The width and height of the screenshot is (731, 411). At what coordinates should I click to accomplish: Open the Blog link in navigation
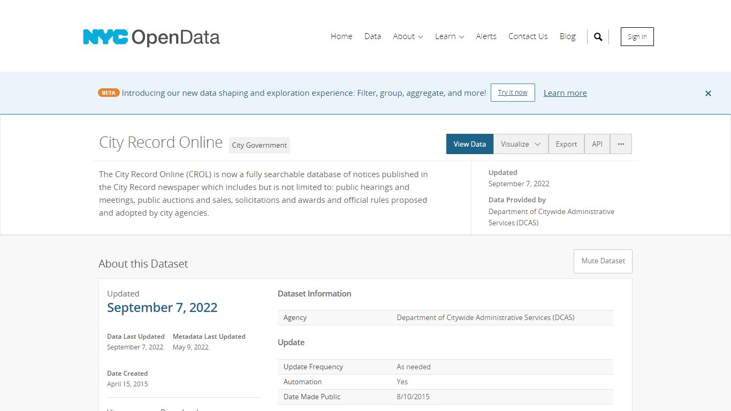point(567,36)
